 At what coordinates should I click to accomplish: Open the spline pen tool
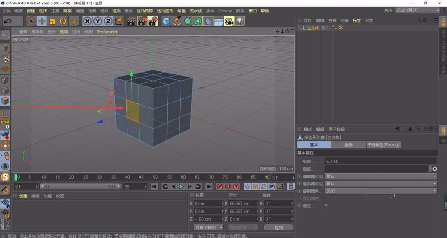click(x=177, y=21)
